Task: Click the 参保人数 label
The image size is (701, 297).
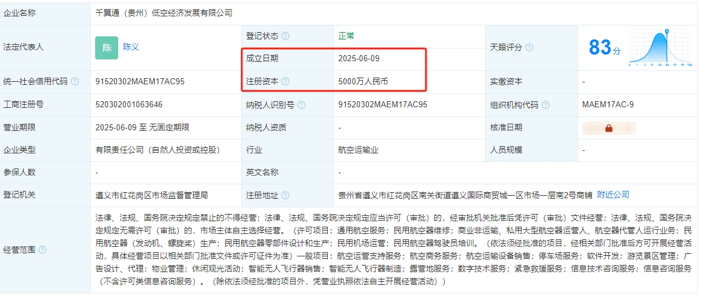Action: tap(19, 173)
